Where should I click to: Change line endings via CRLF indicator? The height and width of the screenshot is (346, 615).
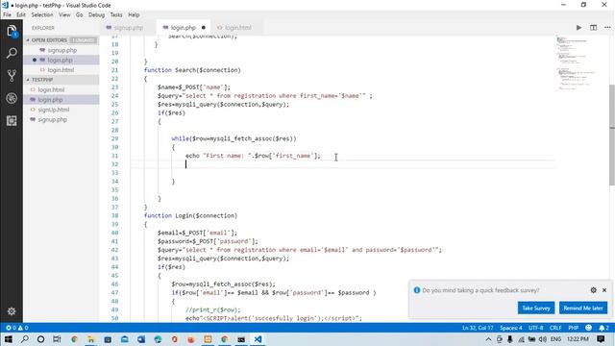tap(555, 328)
